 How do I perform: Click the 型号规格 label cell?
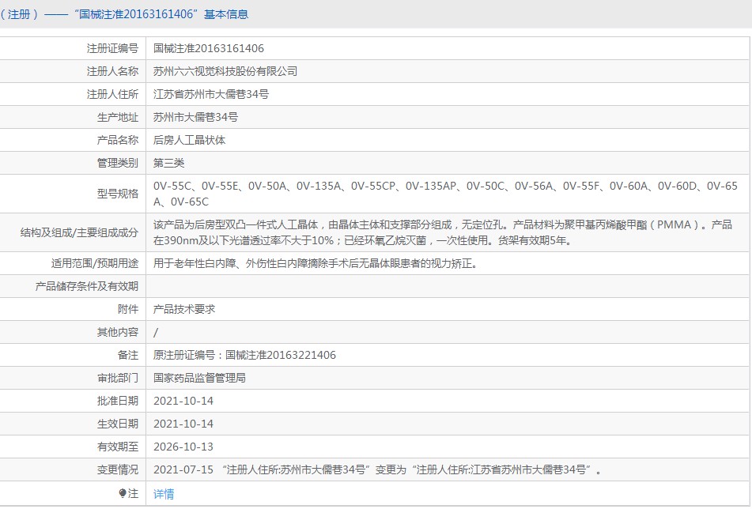[x=118, y=194]
